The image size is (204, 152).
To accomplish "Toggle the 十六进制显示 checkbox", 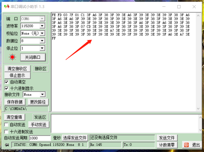I will tap(6, 88).
